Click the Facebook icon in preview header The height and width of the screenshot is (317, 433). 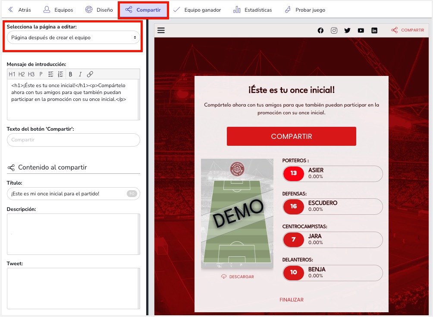click(320, 30)
